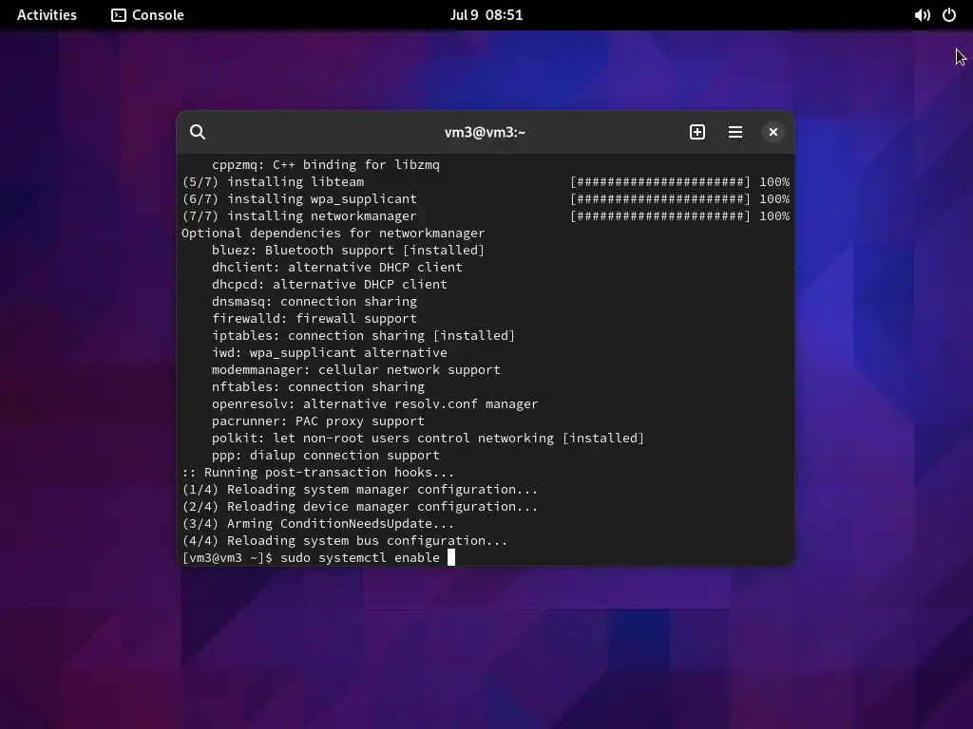Click the line '(6/7) installing wpa_supplicant'
This screenshot has height=729, width=973.
point(299,199)
